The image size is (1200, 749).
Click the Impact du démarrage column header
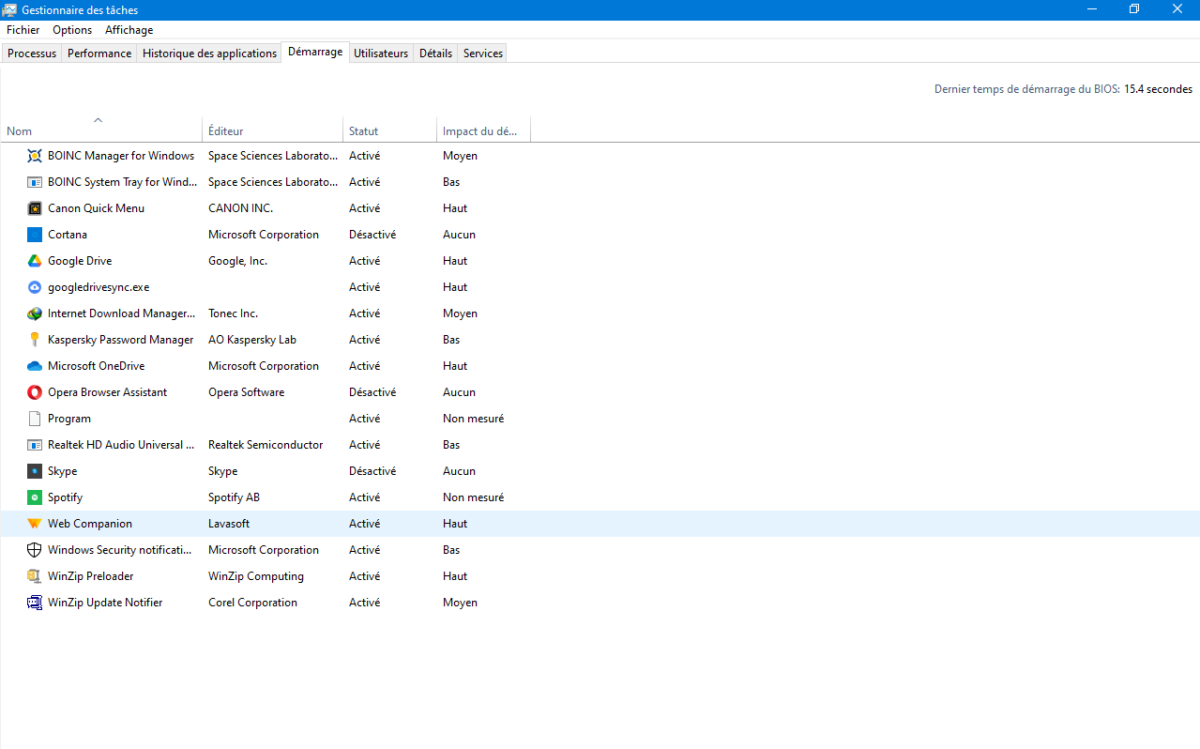482,131
